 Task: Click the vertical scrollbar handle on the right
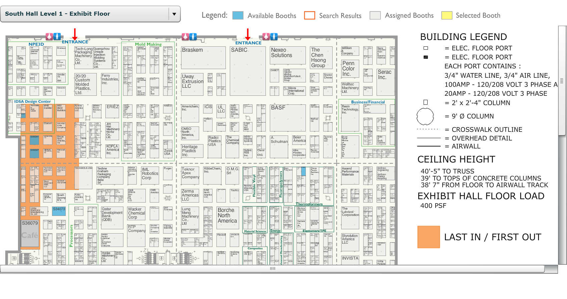562,81
